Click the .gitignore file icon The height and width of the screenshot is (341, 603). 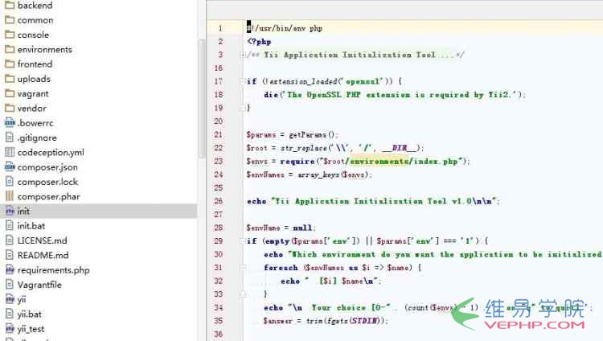(10, 138)
